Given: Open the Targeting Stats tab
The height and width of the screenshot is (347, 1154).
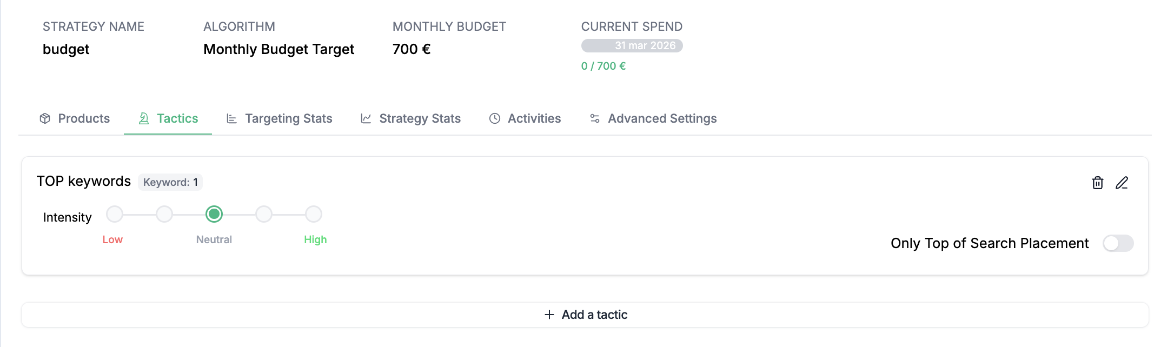Looking at the screenshot, I should point(288,118).
